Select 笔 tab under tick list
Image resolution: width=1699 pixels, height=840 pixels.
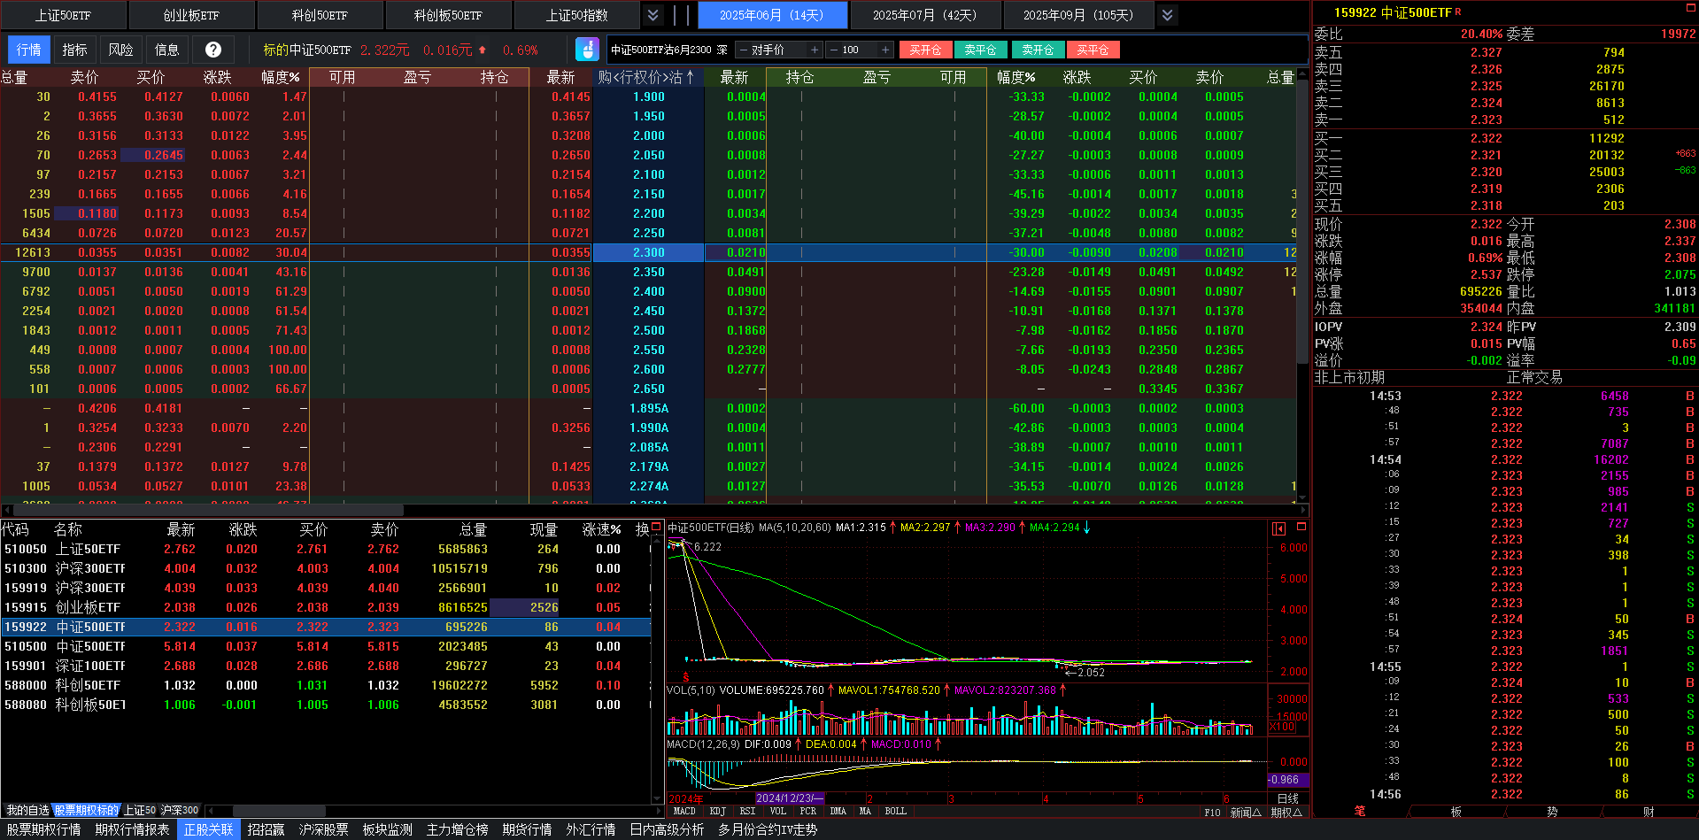click(x=1360, y=811)
